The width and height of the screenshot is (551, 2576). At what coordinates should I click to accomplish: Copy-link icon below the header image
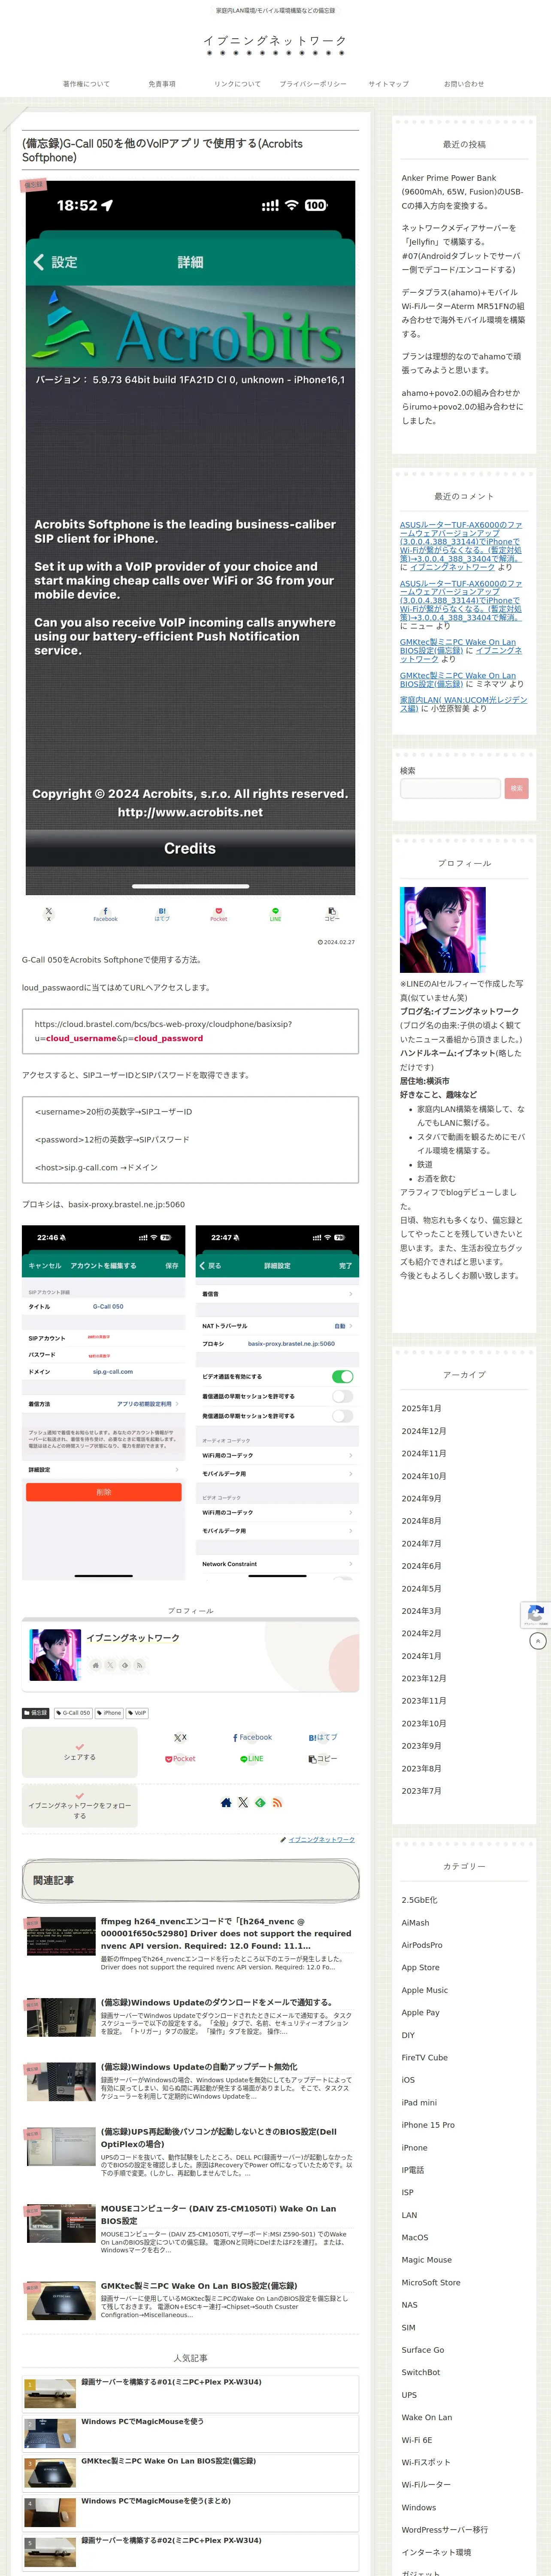pyautogui.click(x=332, y=914)
